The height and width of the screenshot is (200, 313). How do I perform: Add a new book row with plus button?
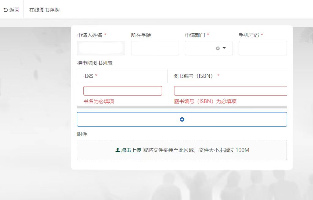(182, 119)
